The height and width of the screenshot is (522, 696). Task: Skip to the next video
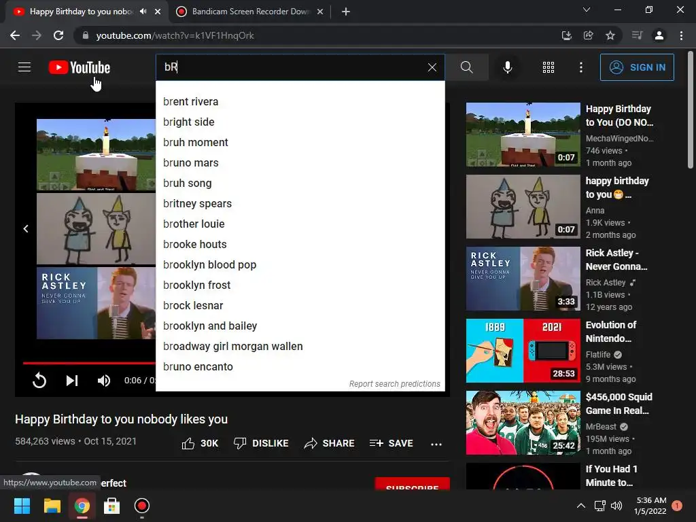point(72,381)
